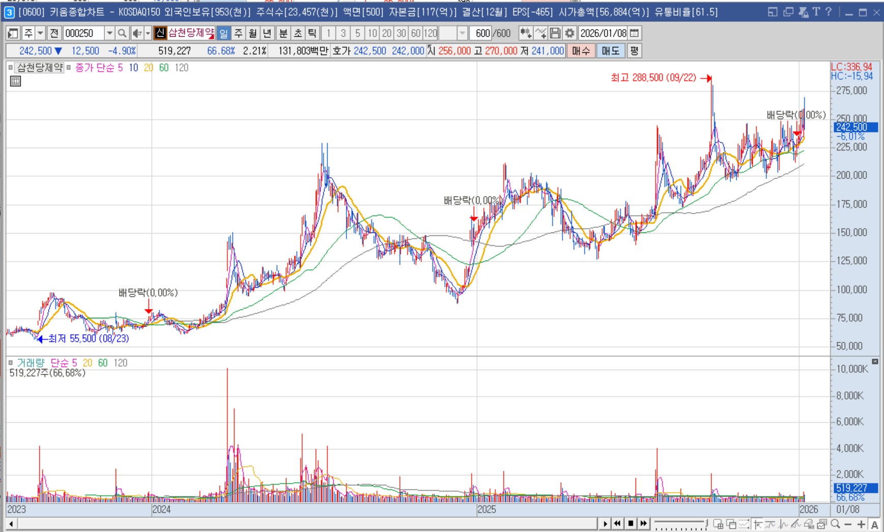Expand the stock code 000250 dropdown
The image size is (884, 532).
109,34
